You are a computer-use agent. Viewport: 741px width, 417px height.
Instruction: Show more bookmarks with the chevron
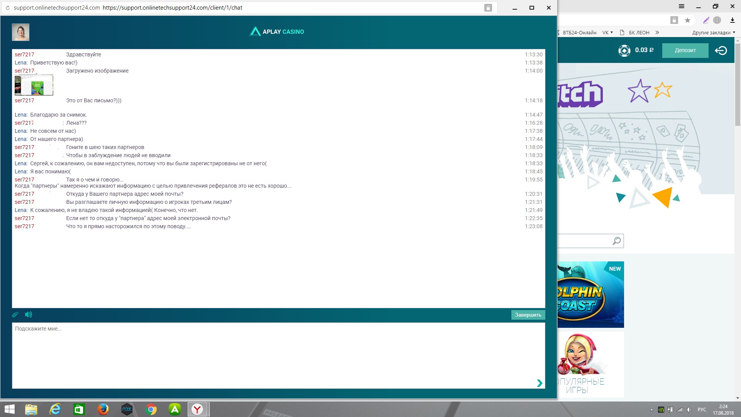657,33
